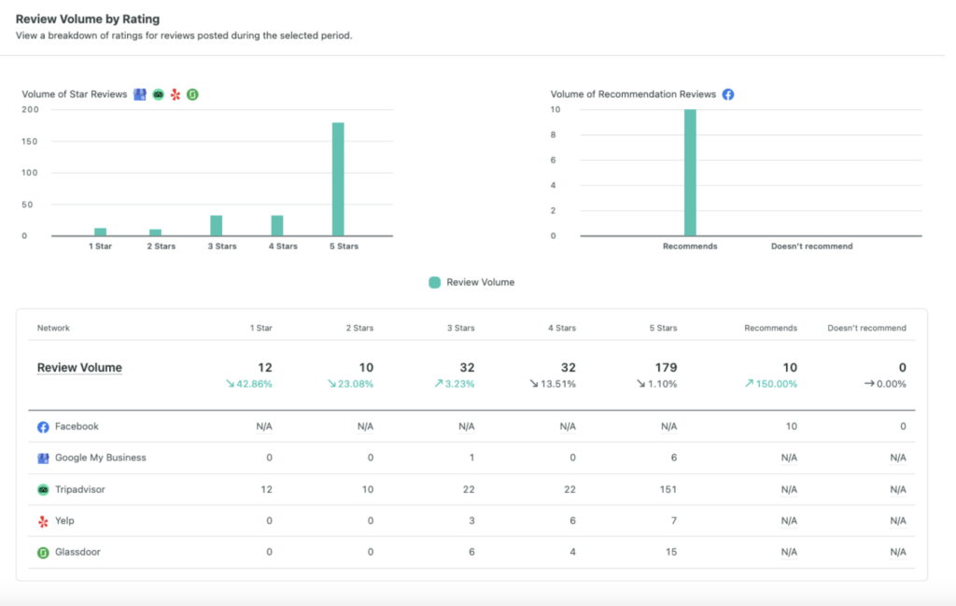The height and width of the screenshot is (606, 956).
Task: Open the underlined Review Volume link
Action: coord(79,368)
